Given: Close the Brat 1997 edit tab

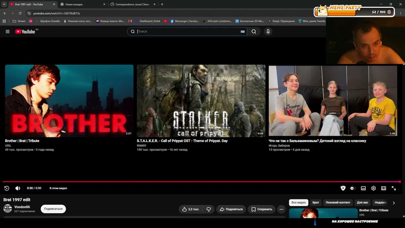Looking at the screenshot, I should 54,4.
